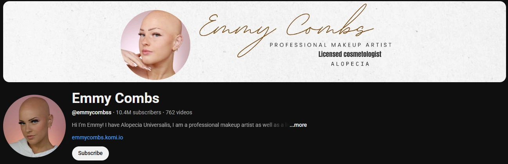Click the @emmycombss channel handle
Screen dimensions: 508x164
(x=92, y=112)
